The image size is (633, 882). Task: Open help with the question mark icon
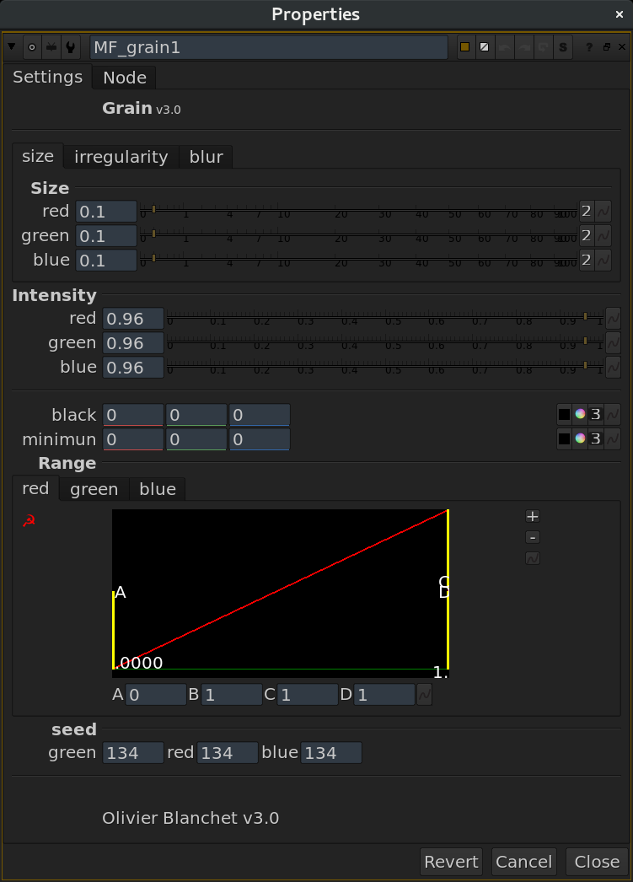[588, 47]
